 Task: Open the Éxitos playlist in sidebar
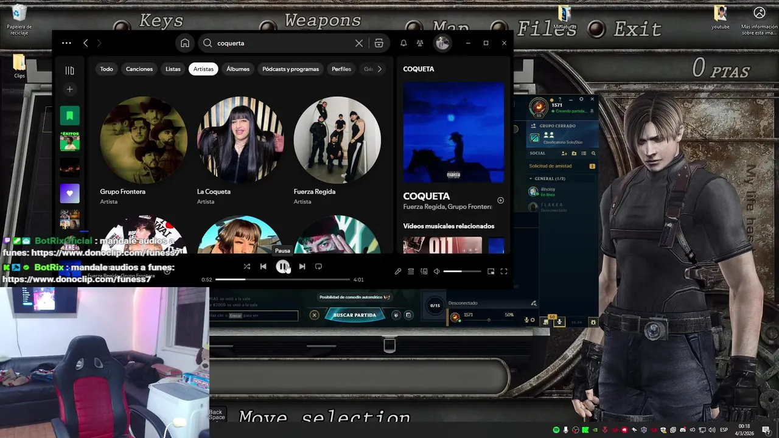pyautogui.click(x=69, y=141)
